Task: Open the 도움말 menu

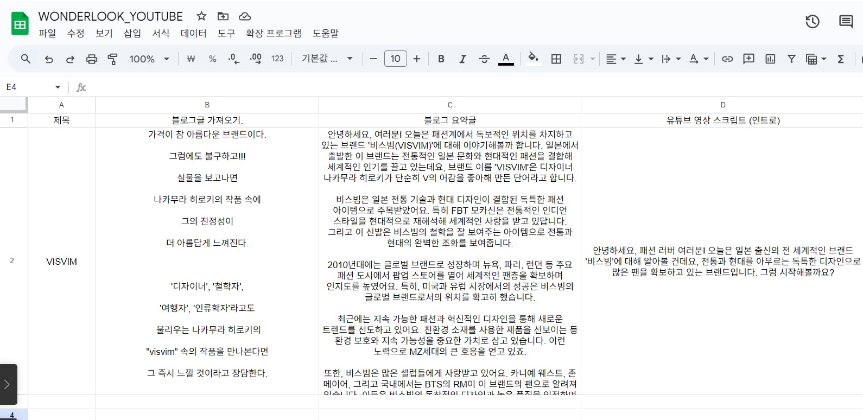Action: coord(325,33)
